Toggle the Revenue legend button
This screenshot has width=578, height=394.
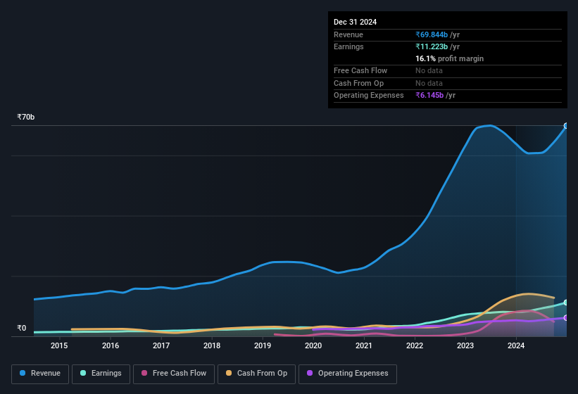[x=40, y=374]
